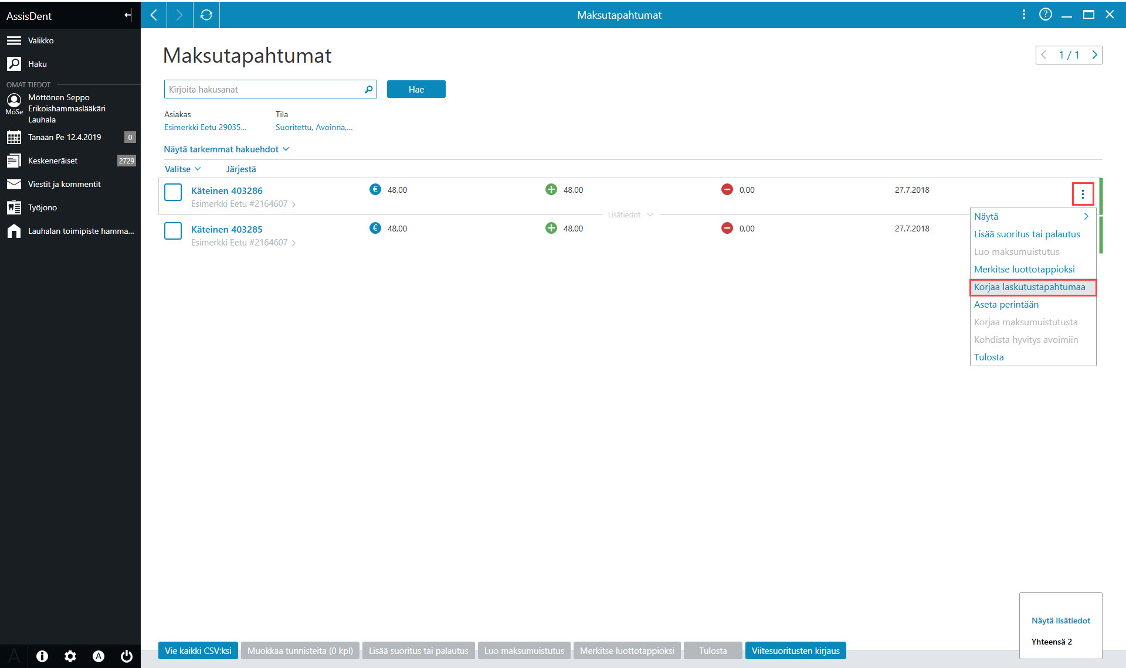This screenshot has height=668, width=1126.
Task: Click the info icon in sidebar footer
Action: coord(42,656)
